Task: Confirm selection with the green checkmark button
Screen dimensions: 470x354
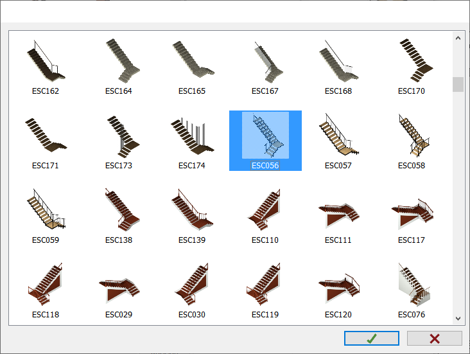Action: coord(371,339)
